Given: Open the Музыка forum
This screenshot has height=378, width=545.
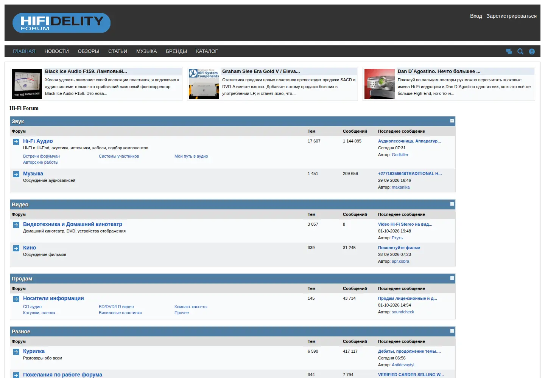Looking at the screenshot, I should coord(33,174).
